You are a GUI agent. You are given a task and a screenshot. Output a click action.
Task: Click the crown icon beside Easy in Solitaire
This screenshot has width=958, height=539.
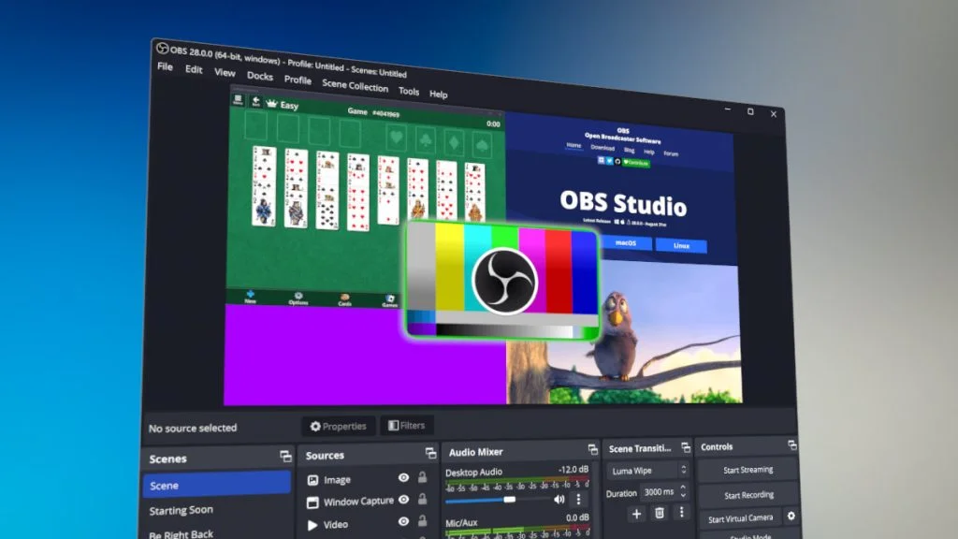(x=271, y=103)
